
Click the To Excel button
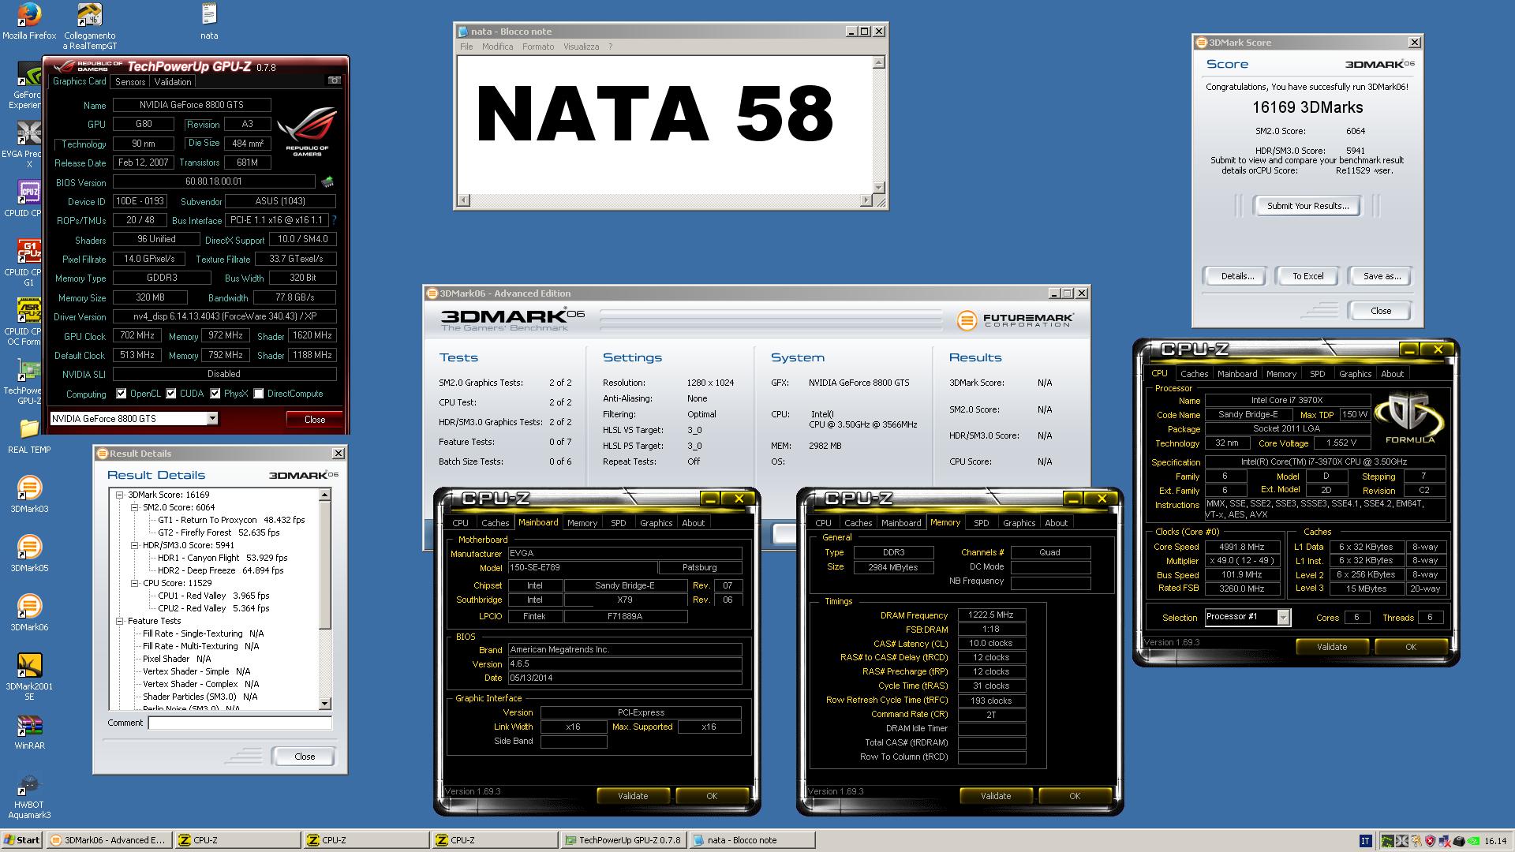pyautogui.click(x=1307, y=276)
